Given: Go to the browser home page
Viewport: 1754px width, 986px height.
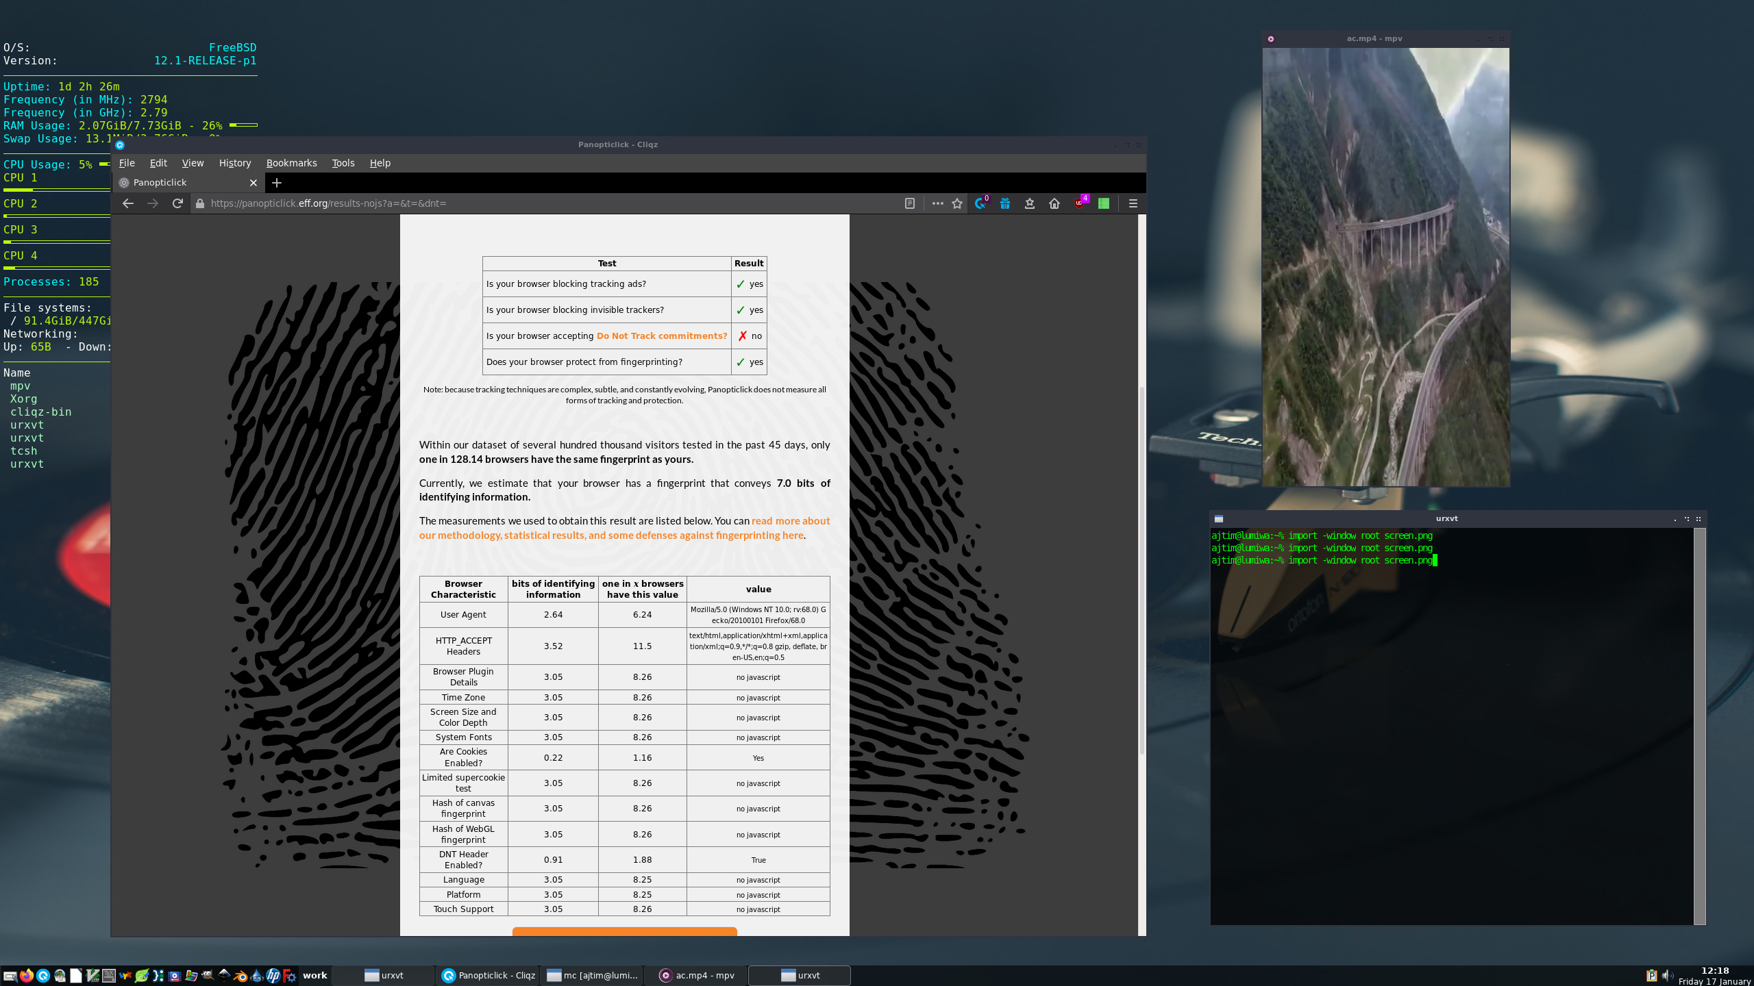Looking at the screenshot, I should pyautogui.click(x=1054, y=203).
